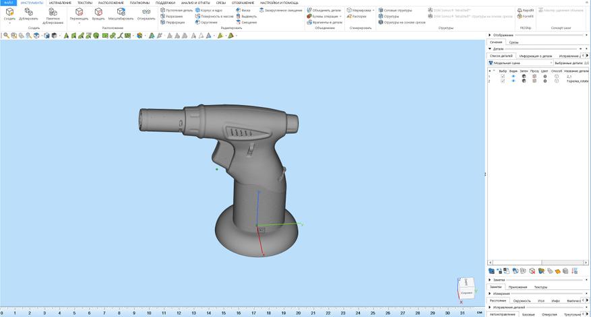Click the Создать (Create) tool icon
This screenshot has height=317, width=591.
click(x=9, y=12)
